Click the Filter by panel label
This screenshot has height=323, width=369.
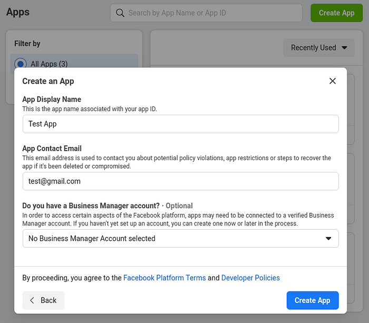tap(27, 44)
